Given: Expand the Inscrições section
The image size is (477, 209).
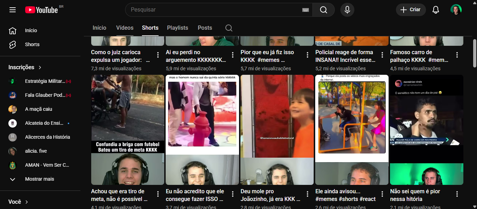Looking at the screenshot, I should [x=25, y=67].
